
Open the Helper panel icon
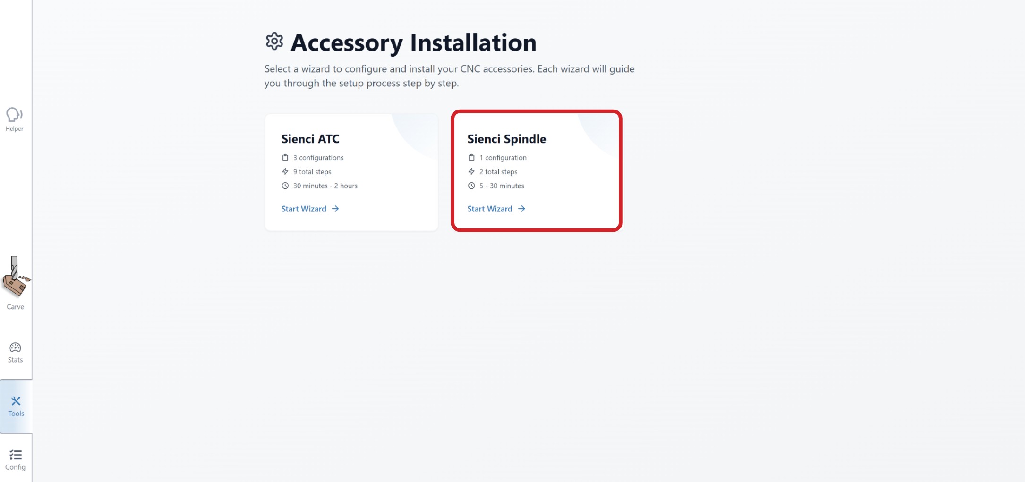(14, 115)
